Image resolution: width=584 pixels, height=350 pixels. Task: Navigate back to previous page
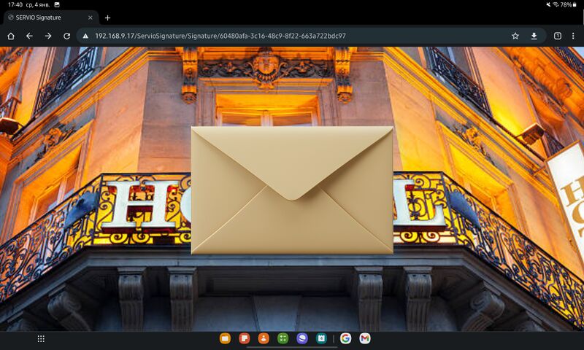point(29,36)
